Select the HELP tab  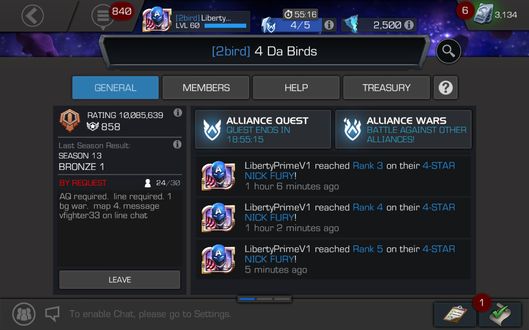click(296, 87)
